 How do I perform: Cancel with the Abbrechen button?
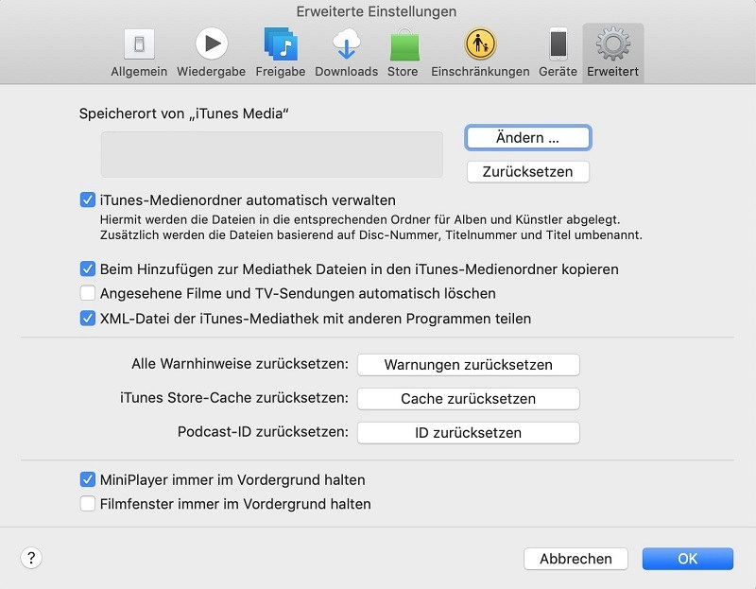click(x=576, y=559)
